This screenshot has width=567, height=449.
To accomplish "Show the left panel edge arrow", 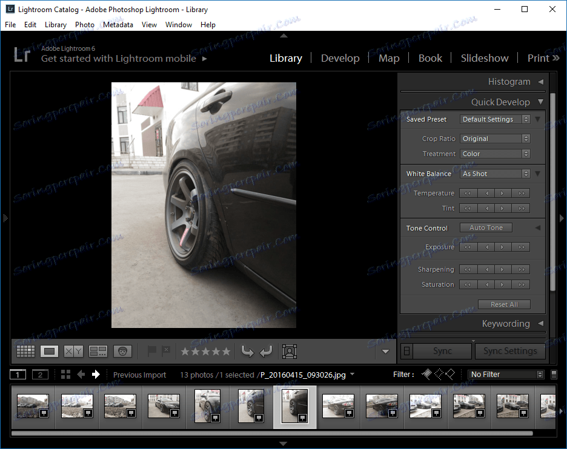I will point(5,218).
